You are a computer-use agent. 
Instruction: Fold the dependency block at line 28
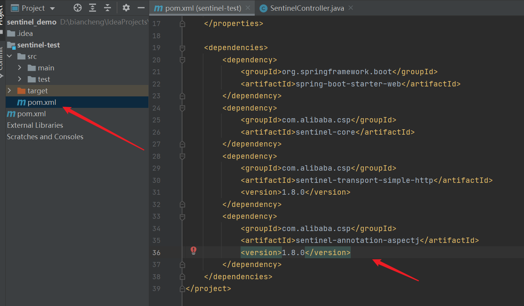[x=182, y=156]
